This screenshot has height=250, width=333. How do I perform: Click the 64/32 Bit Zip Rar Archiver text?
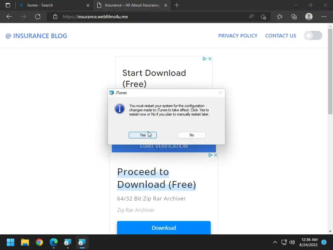pos(152,199)
